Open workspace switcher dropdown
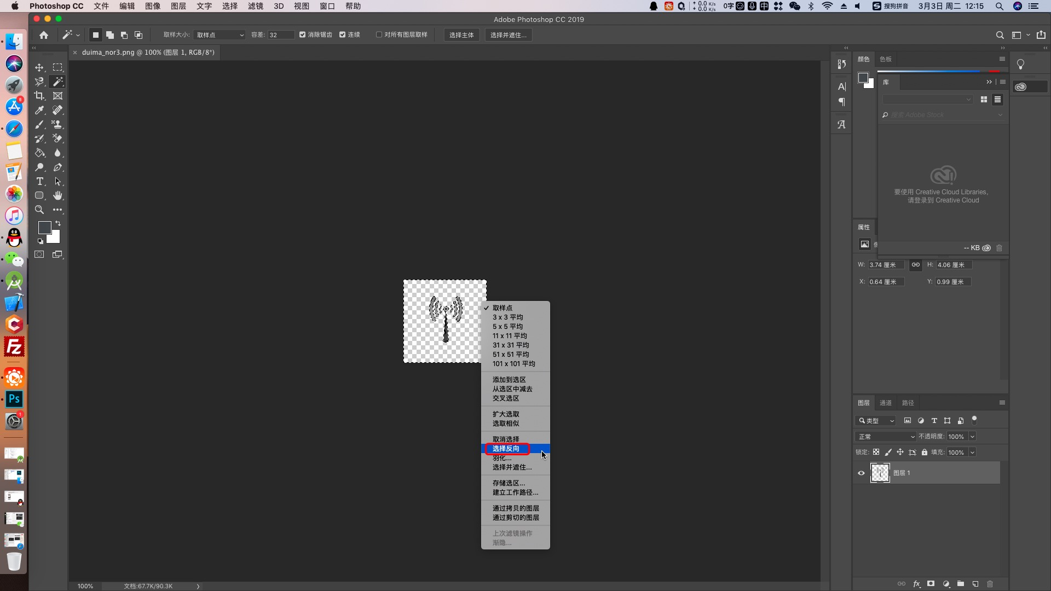1051x591 pixels. coord(1021,35)
